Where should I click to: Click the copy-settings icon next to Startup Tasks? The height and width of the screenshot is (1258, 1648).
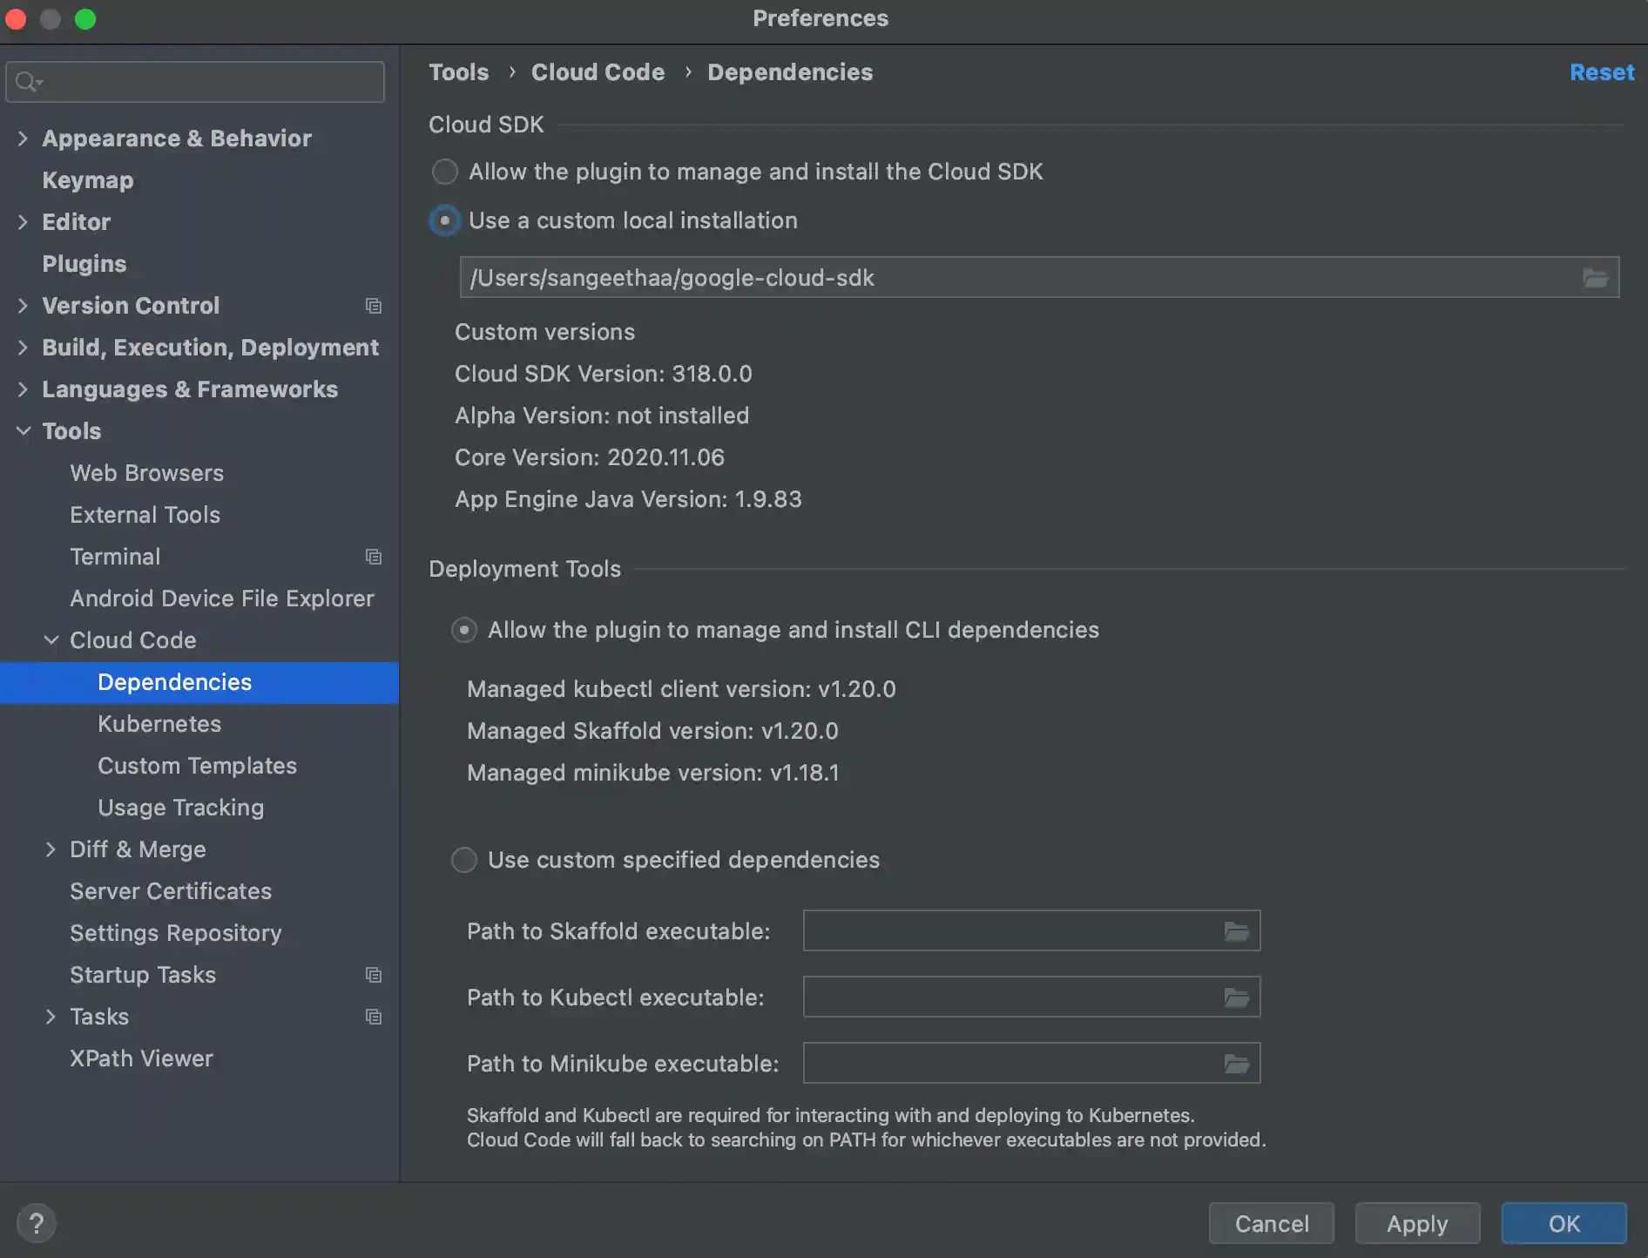coord(374,975)
